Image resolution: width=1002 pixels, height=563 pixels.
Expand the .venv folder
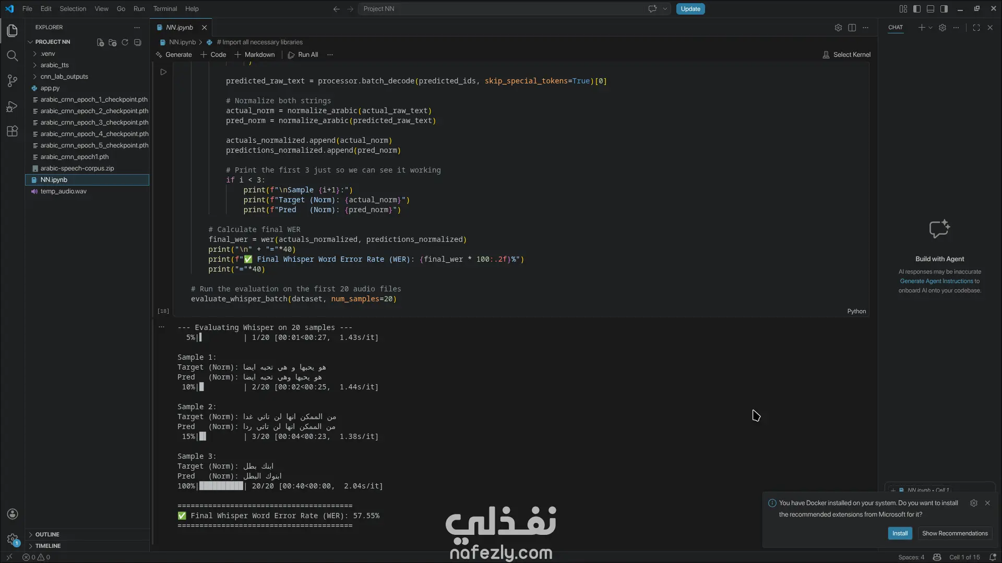87,54
